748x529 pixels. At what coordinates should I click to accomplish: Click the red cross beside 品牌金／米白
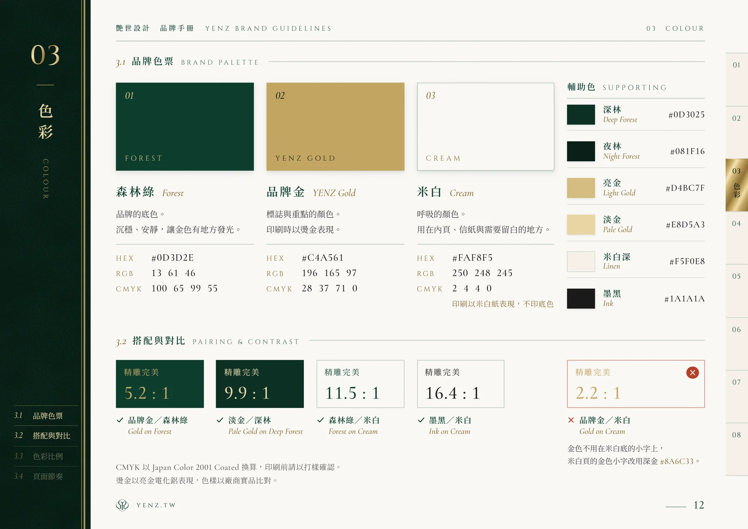[571, 420]
